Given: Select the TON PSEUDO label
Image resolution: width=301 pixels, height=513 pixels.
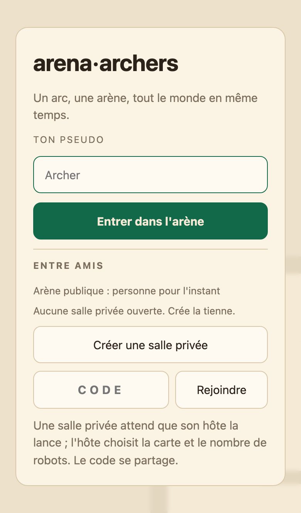Looking at the screenshot, I should [x=69, y=140].
